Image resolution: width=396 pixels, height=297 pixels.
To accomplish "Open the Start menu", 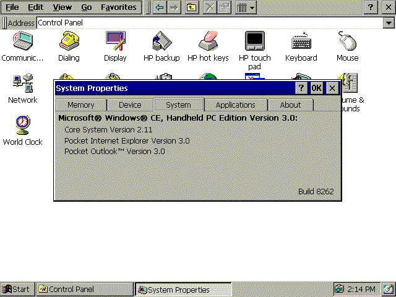I will pos(17,289).
